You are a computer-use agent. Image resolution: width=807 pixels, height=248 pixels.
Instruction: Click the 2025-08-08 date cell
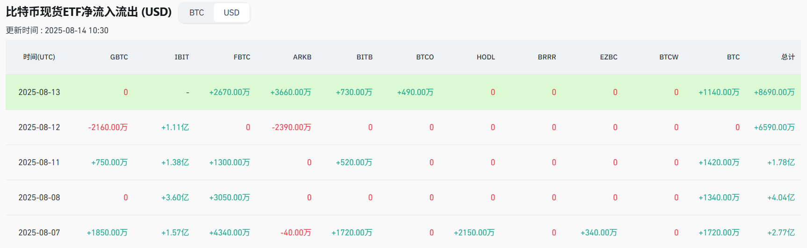coord(39,197)
